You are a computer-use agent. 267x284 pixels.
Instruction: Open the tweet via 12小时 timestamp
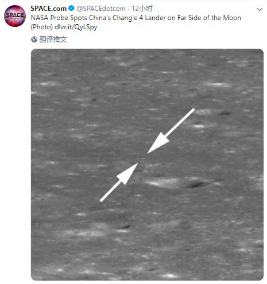(142, 9)
